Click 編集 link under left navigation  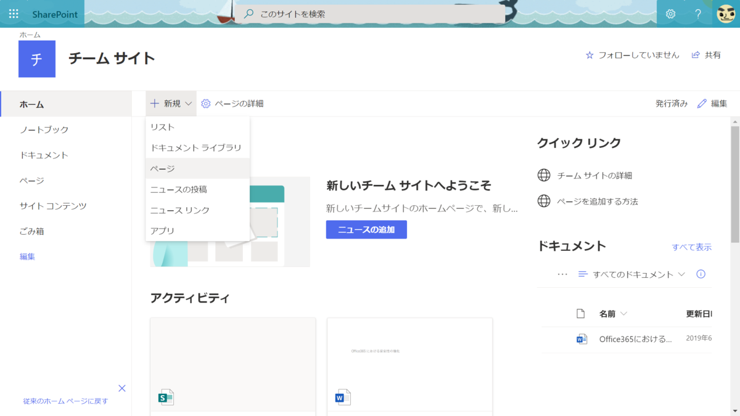click(x=27, y=256)
